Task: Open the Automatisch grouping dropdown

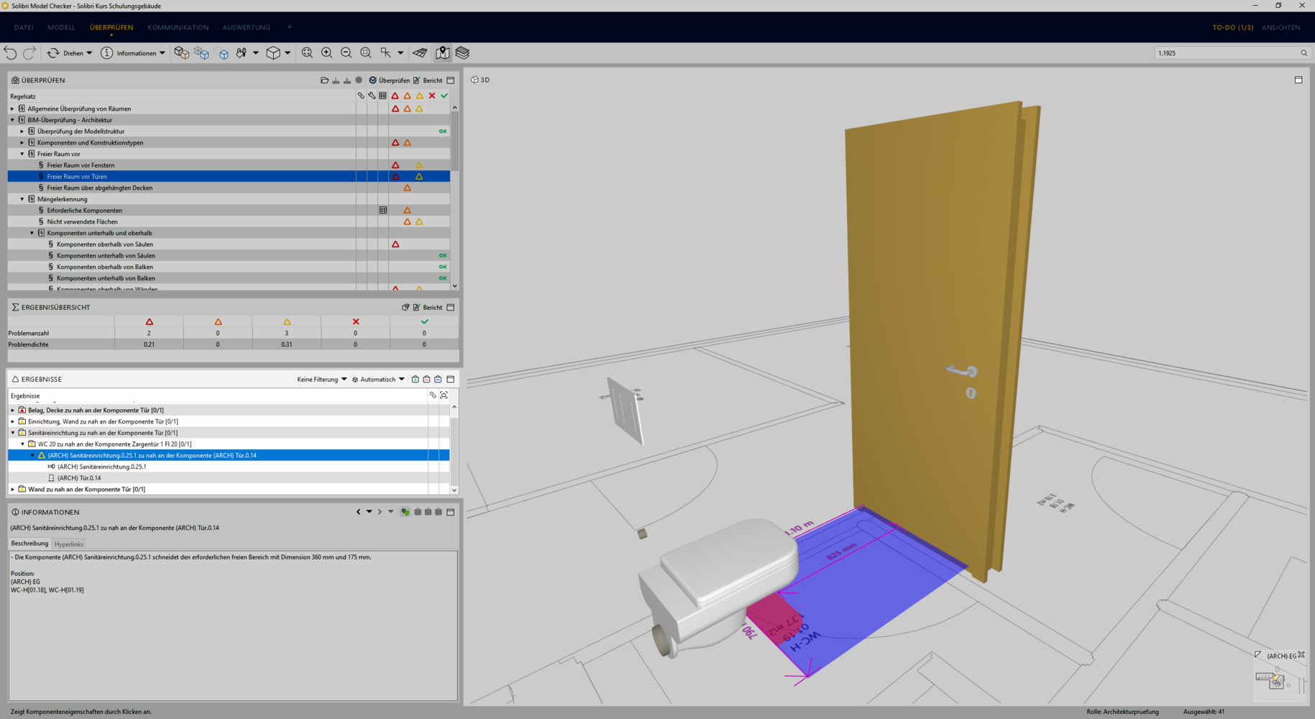Action: coord(378,380)
